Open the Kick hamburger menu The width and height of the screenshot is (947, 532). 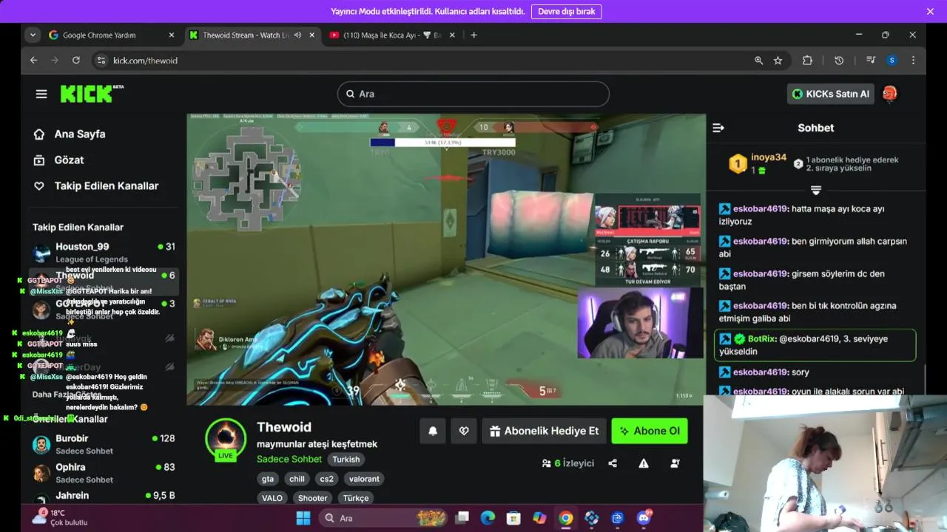(x=41, y=94)
